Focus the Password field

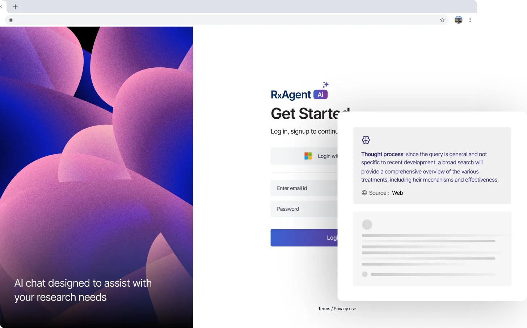pyautogui.click(x=304, y=209)
